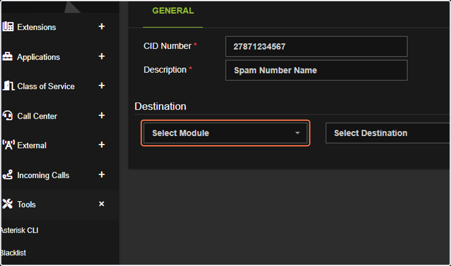Open the Select Module dropdown
451x266 pixels.
tap(225, 133)
